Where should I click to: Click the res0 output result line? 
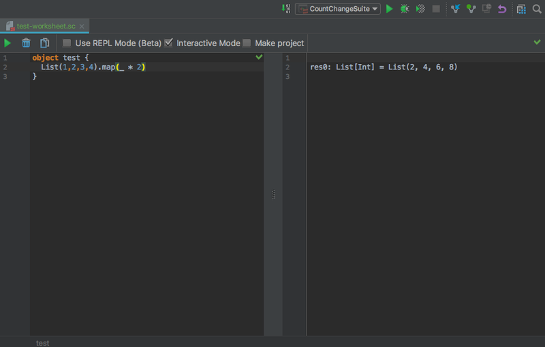pos(384,67)
